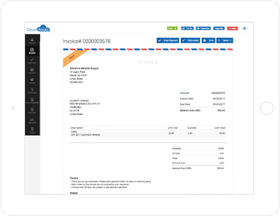Click the Expenses dollar sign icon
Viewport: 280px width, 216px height.
pos(32,91)
